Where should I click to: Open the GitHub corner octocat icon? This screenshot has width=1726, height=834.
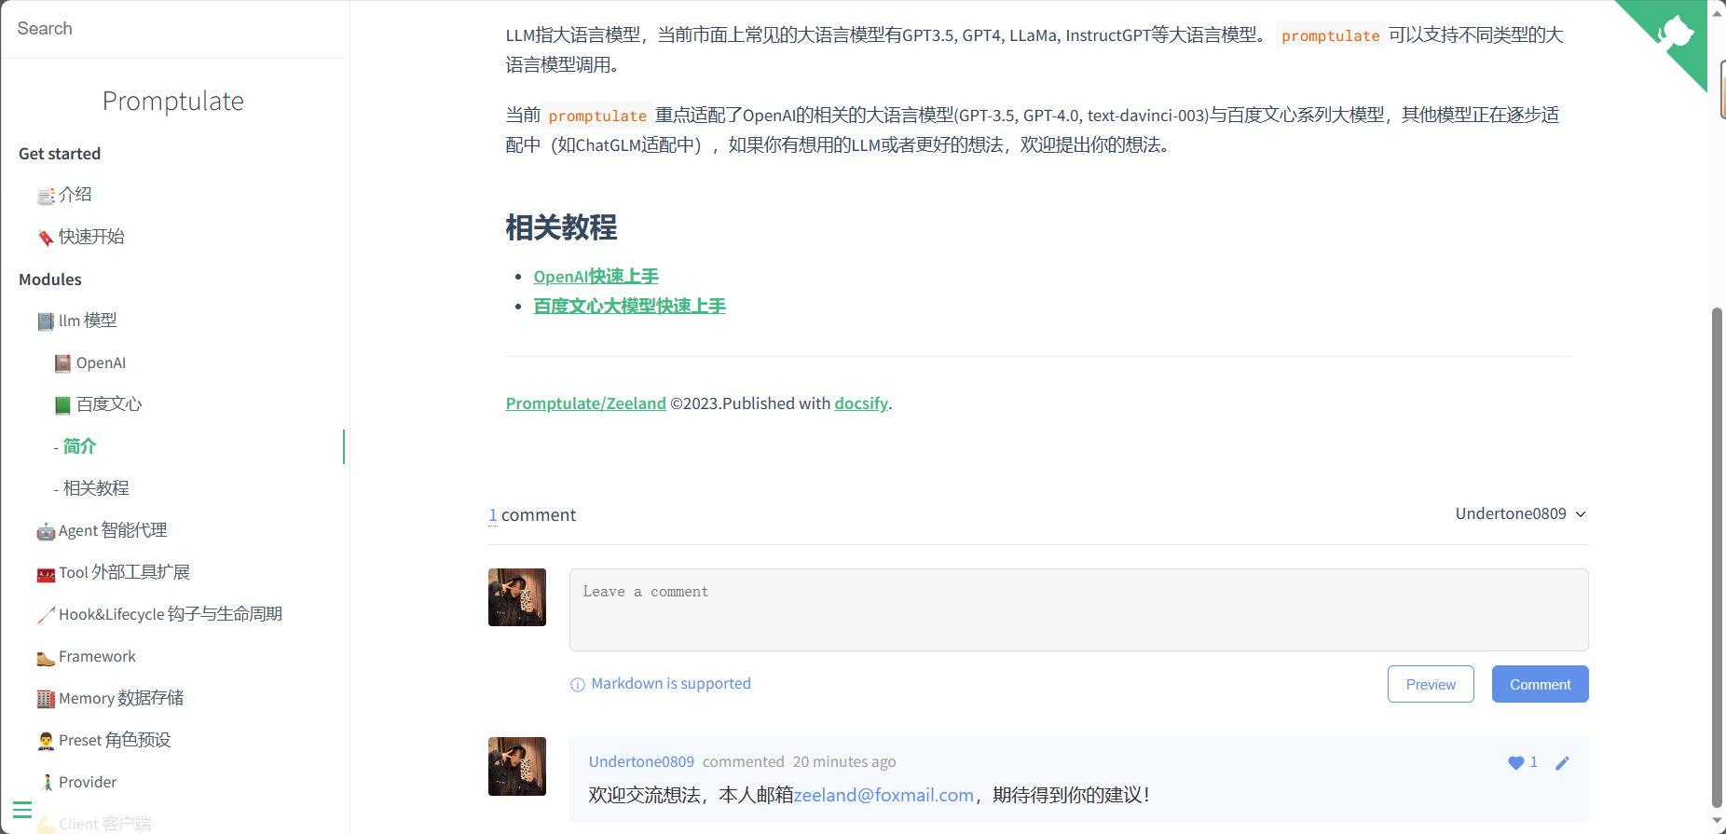point(1675,33)
